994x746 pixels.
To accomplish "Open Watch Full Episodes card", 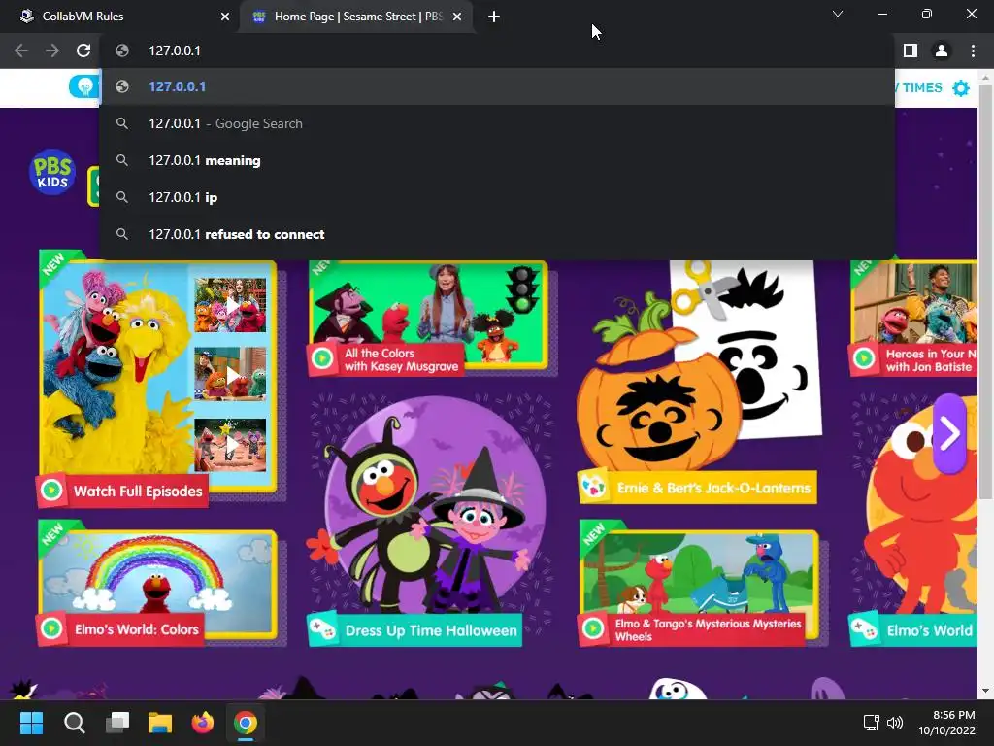I will (157, 380).
